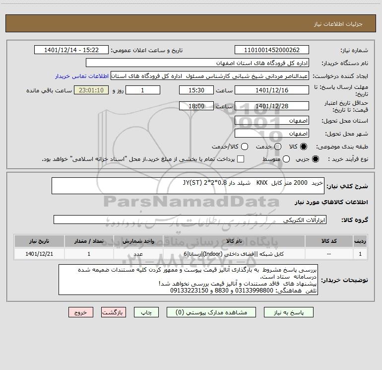Click the need number field 1101001452000262
The image size is (382, 370).
pos(272,50)
